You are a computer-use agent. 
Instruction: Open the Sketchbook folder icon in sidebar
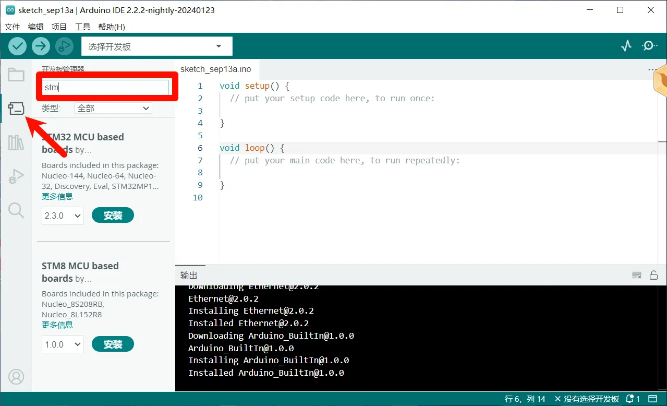click(x=16, y=75)
